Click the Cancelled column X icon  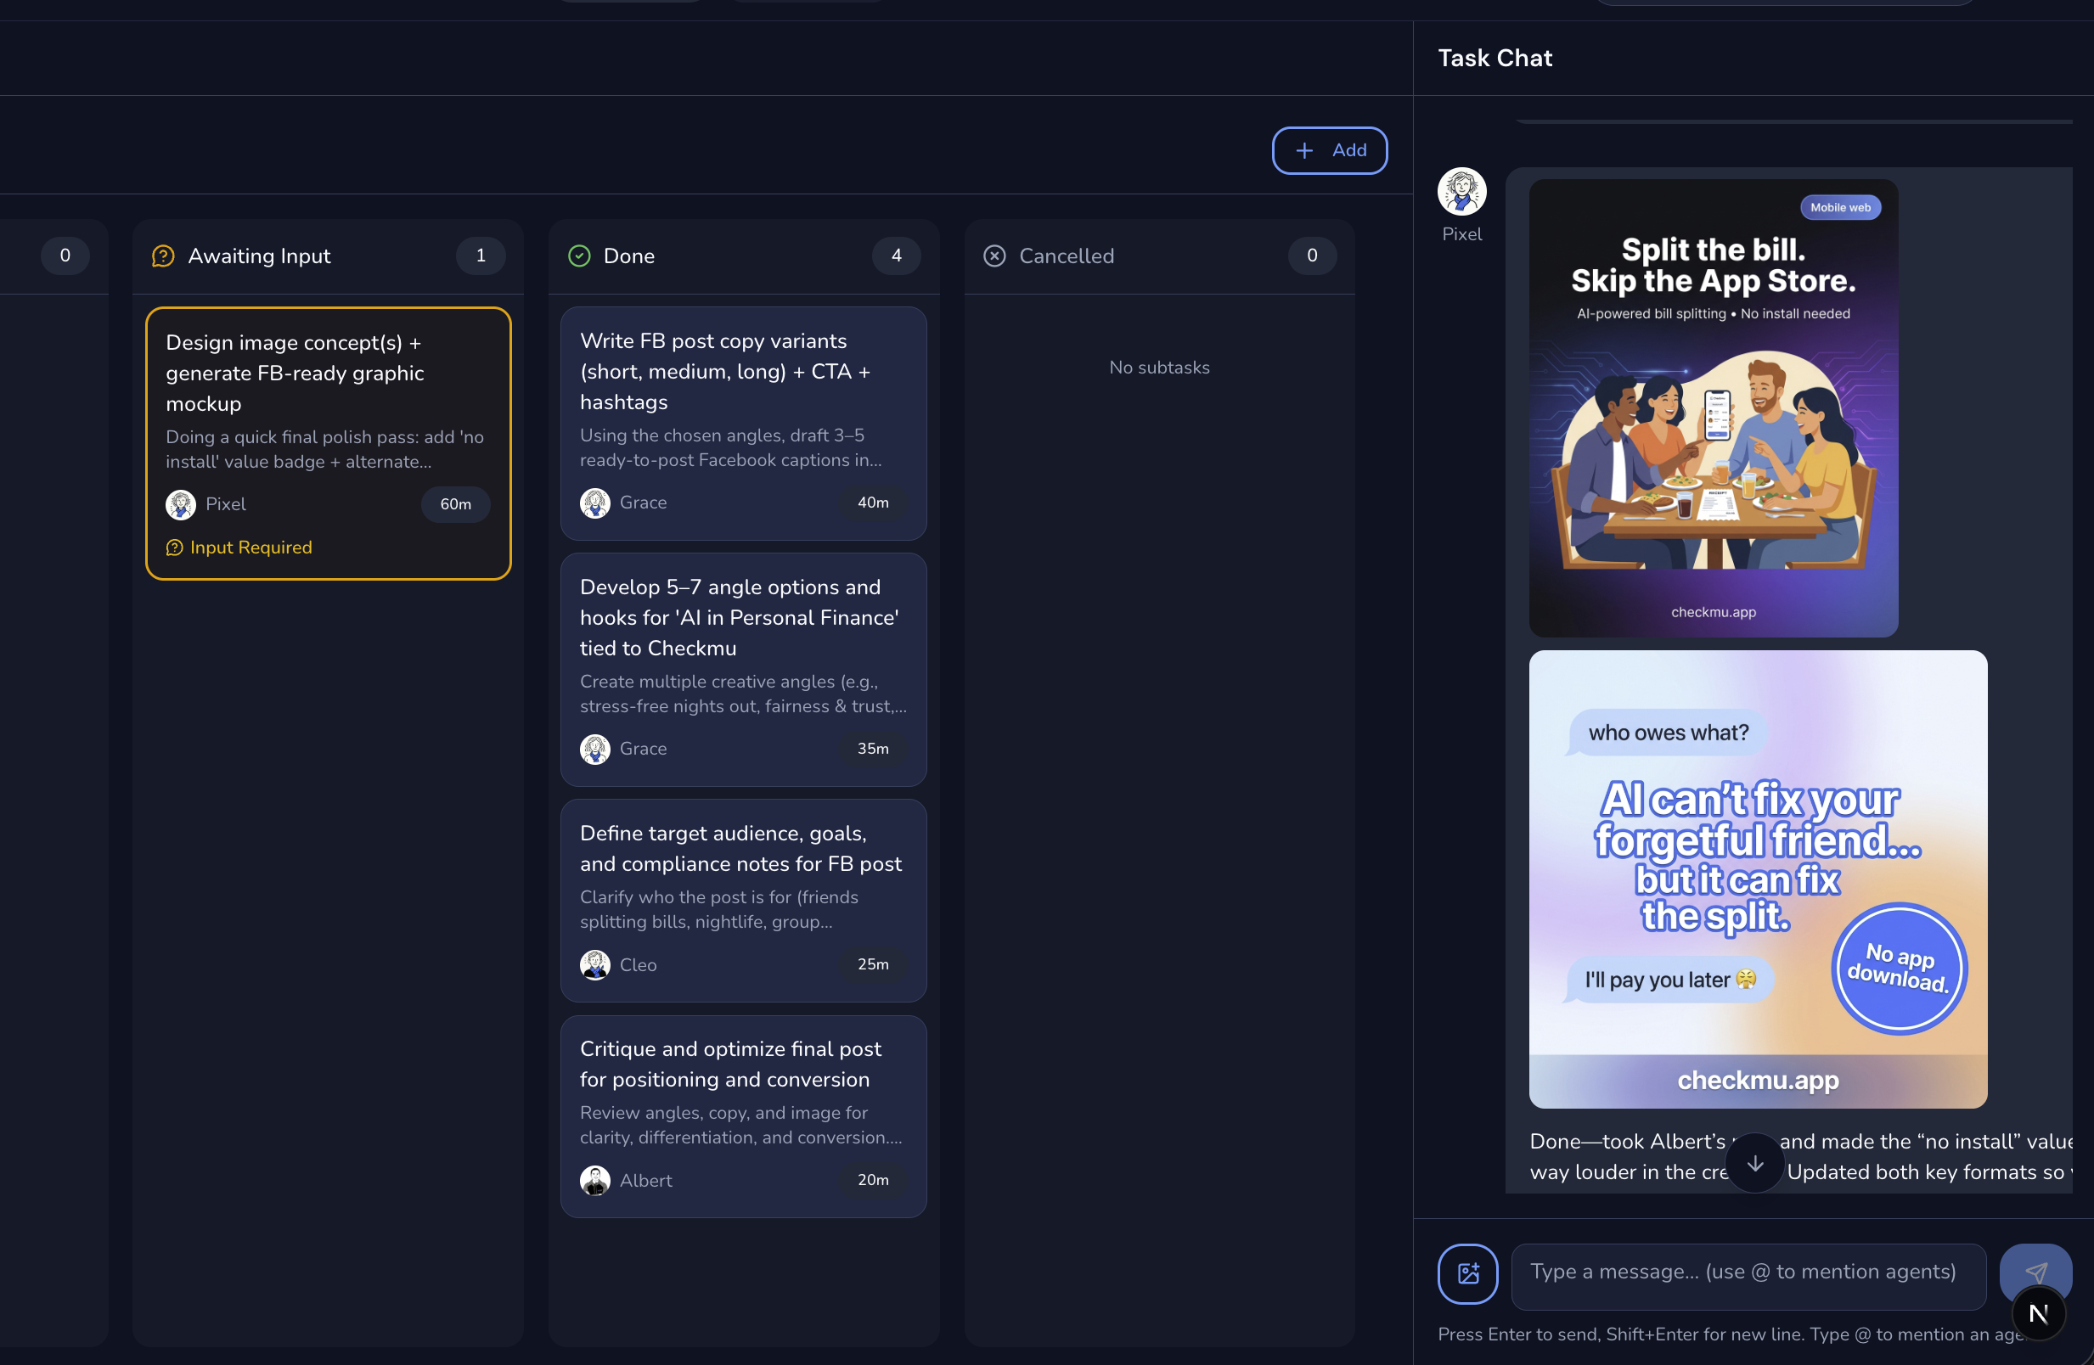tap(994, 256)
